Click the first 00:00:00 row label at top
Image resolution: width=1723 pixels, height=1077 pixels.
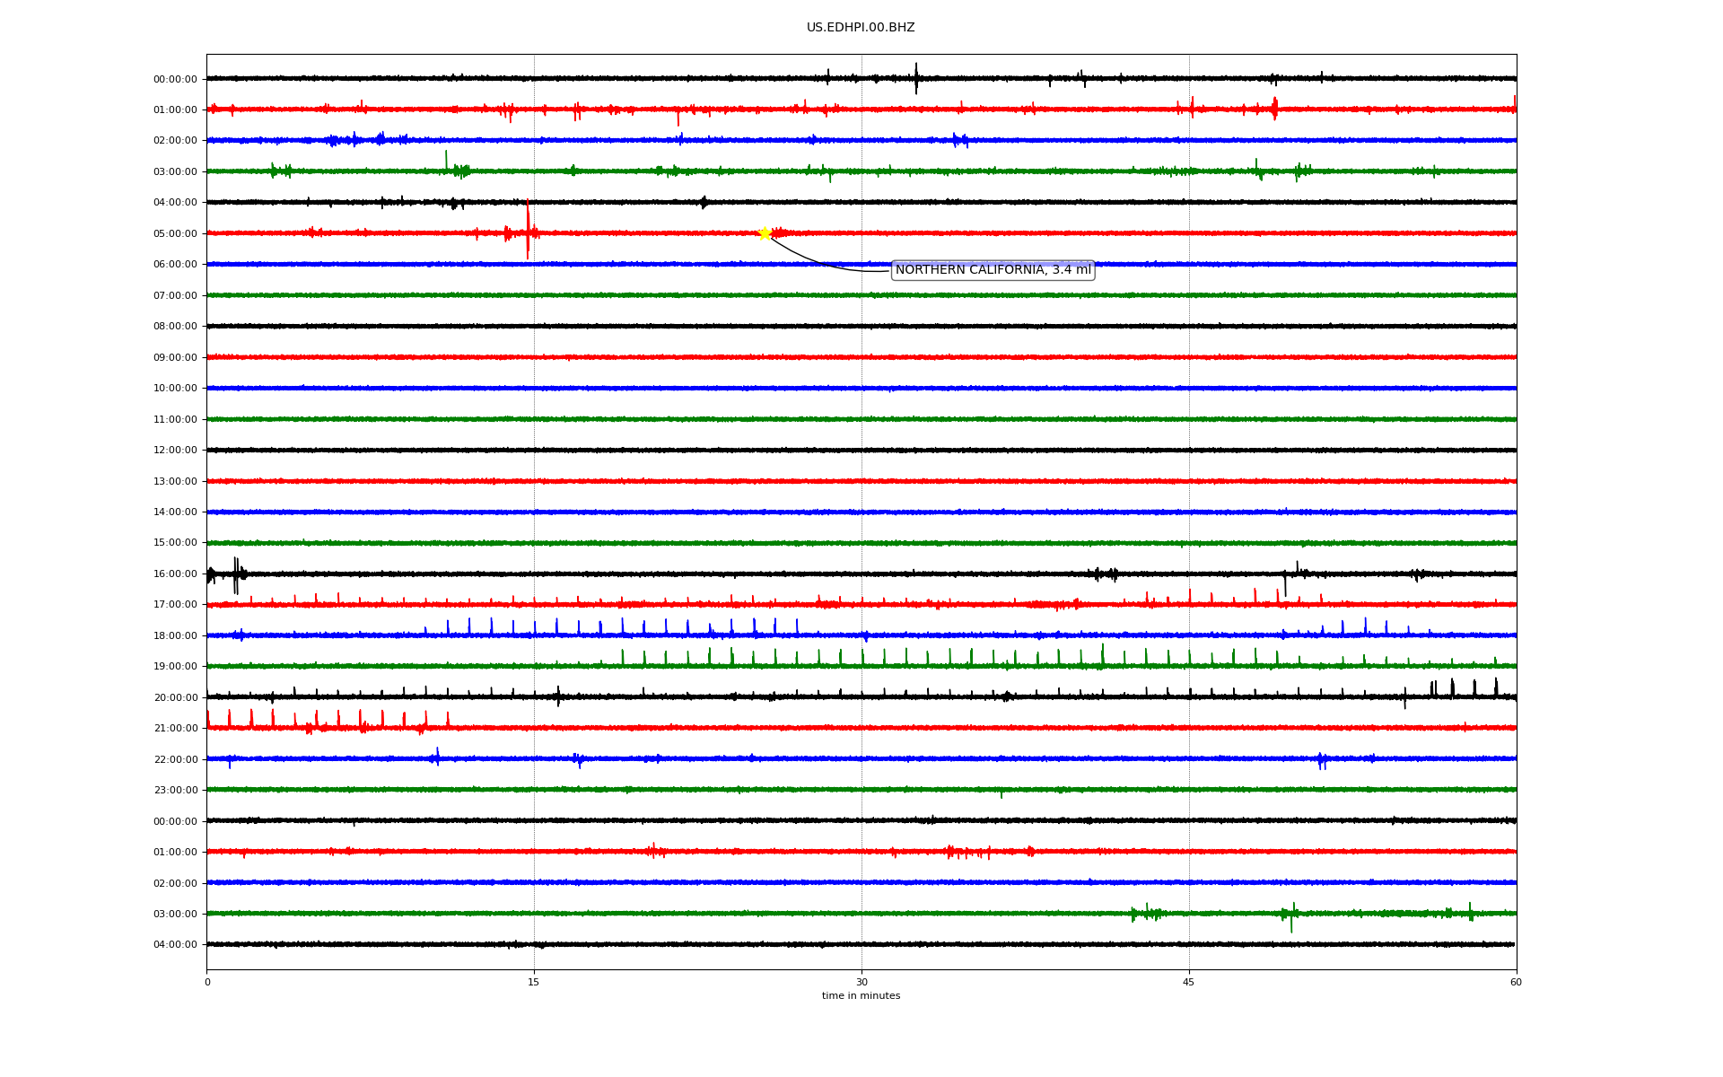coord(175,79)
